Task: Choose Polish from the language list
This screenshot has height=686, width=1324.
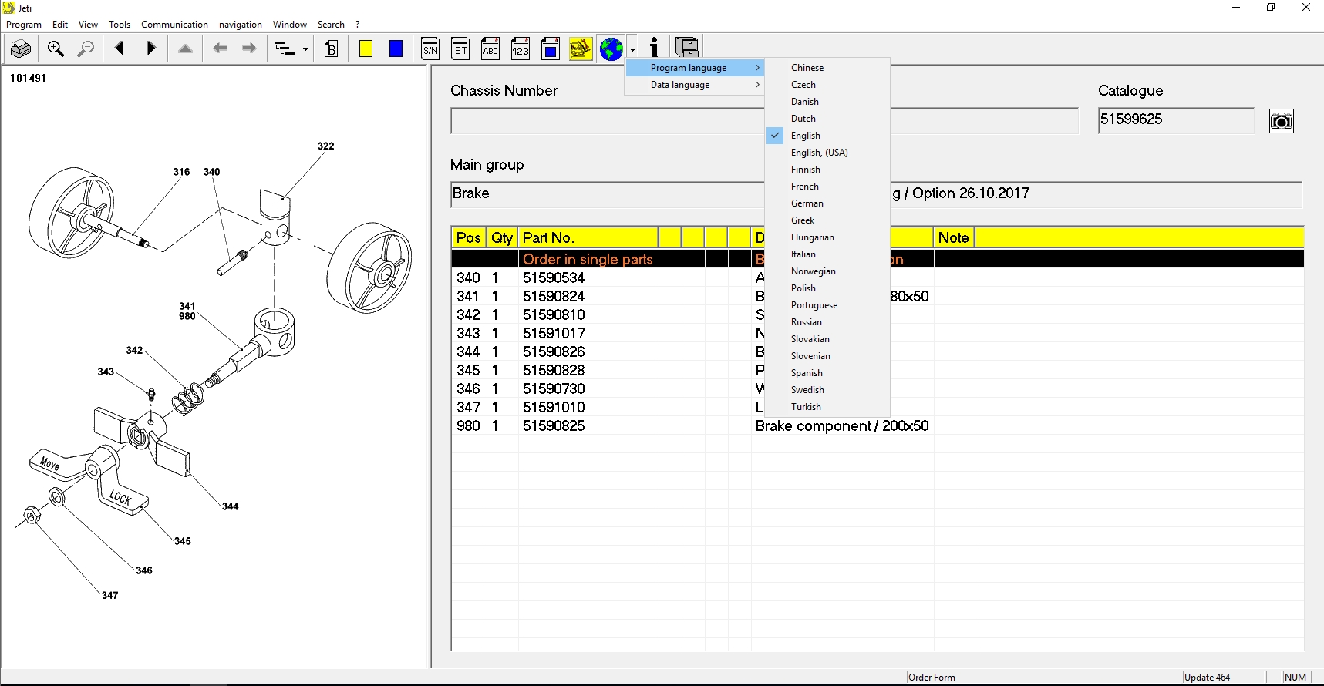Action: click(827, 288)
